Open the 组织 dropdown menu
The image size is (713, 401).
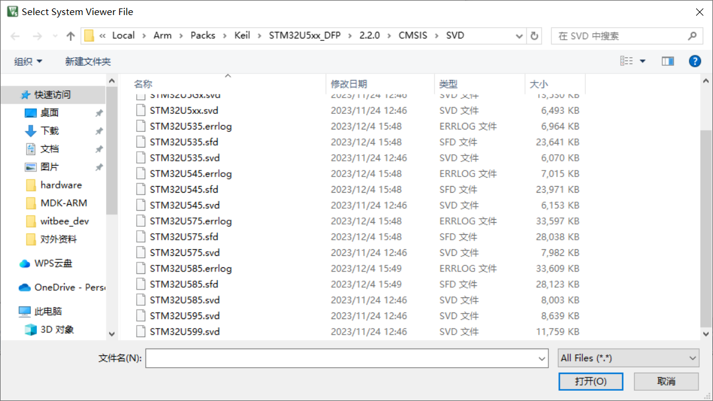28,61
